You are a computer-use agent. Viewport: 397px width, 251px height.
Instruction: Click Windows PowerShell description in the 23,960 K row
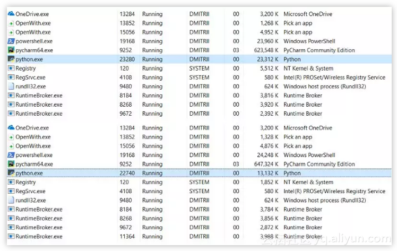pos(309,41)
